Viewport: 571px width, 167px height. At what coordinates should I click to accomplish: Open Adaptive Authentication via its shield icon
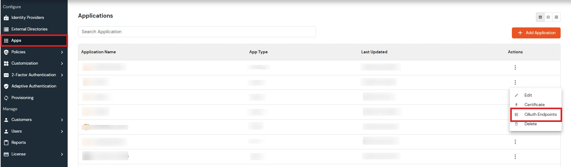click(x=6, y=86)
